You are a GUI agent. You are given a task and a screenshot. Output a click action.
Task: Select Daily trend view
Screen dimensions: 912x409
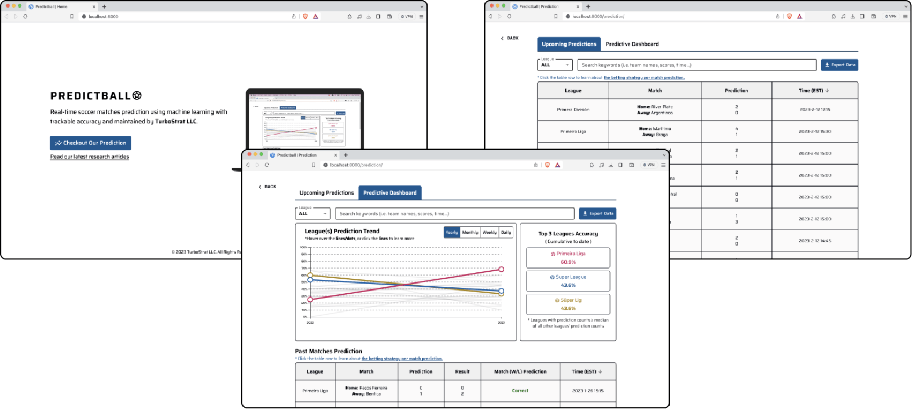(x=506, y=233)
